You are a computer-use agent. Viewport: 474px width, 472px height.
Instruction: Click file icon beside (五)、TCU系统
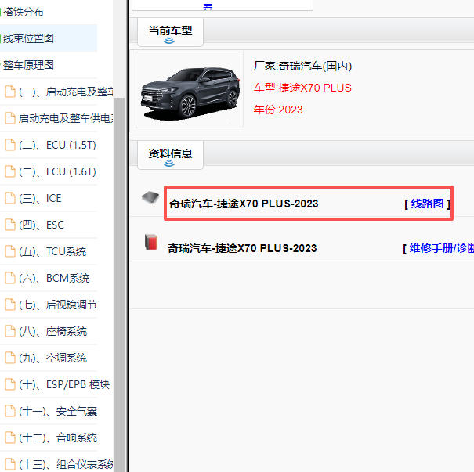tap(10, 251)
